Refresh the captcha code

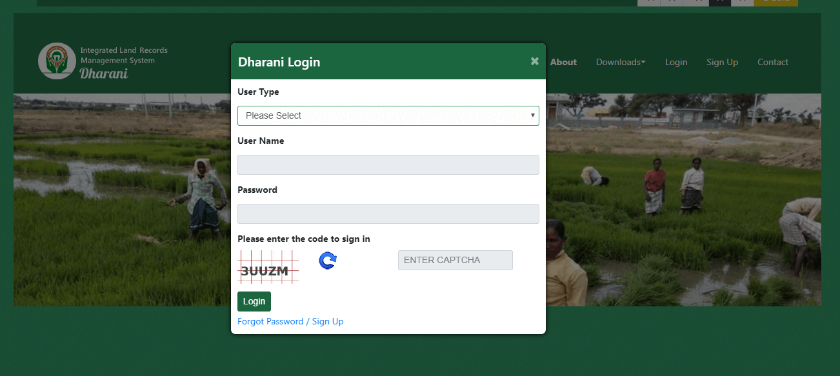(327, 260)
